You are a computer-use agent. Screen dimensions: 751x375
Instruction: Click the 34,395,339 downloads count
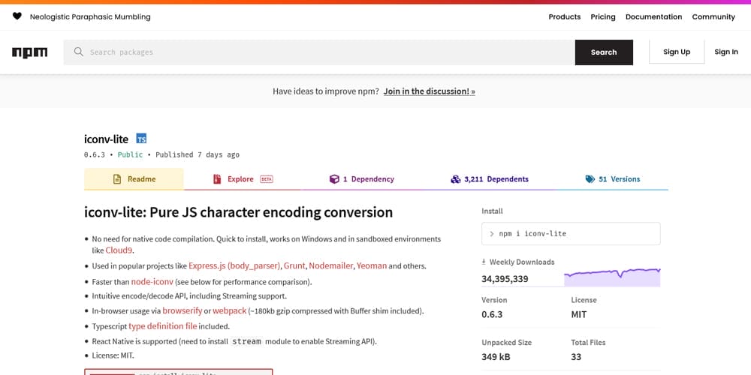[505, 279]
